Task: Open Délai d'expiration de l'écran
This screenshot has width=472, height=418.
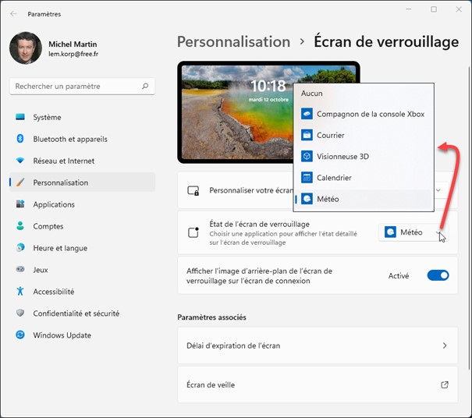Action: (x=318, y=345)
